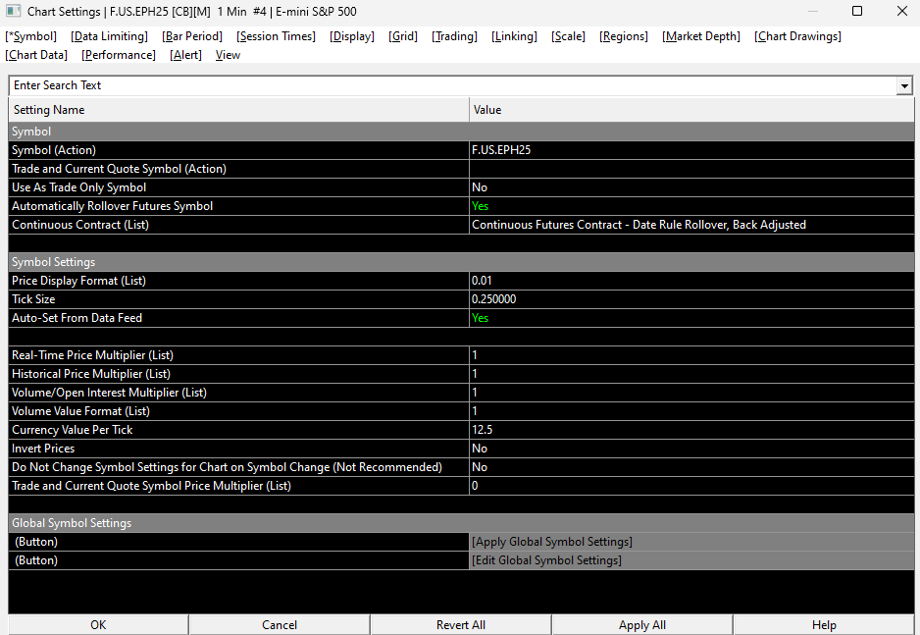Minimize the Chart Settings window
The width and height of the screenshot is (920, 635).
coord(813,11)
